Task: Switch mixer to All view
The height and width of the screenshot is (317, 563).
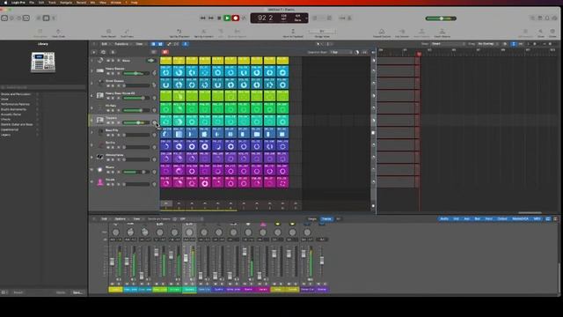Action: click(338, 218)
